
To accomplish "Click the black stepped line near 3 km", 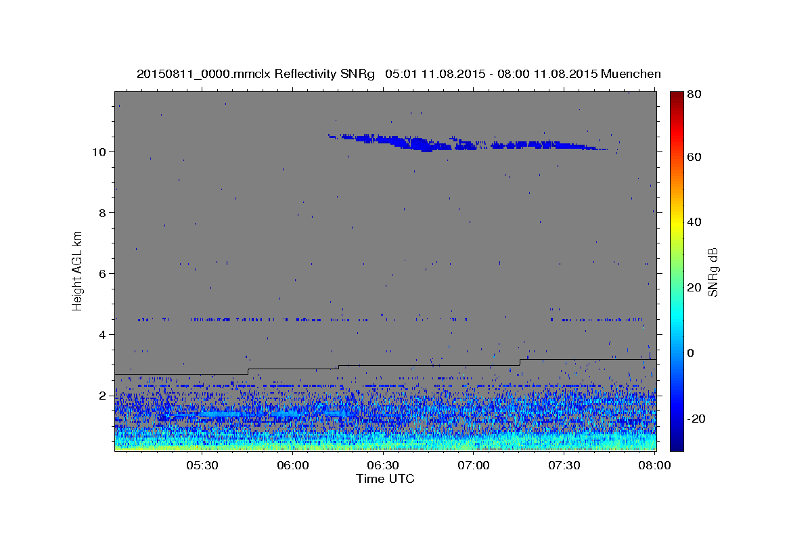I will 385,367.
